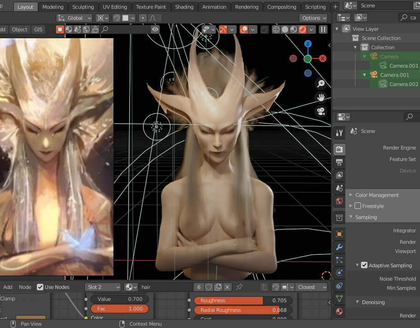The image size is (420, 328).
Task: Open the viewport shading options dropdown arrow
Action: click(x=311, y=29)
